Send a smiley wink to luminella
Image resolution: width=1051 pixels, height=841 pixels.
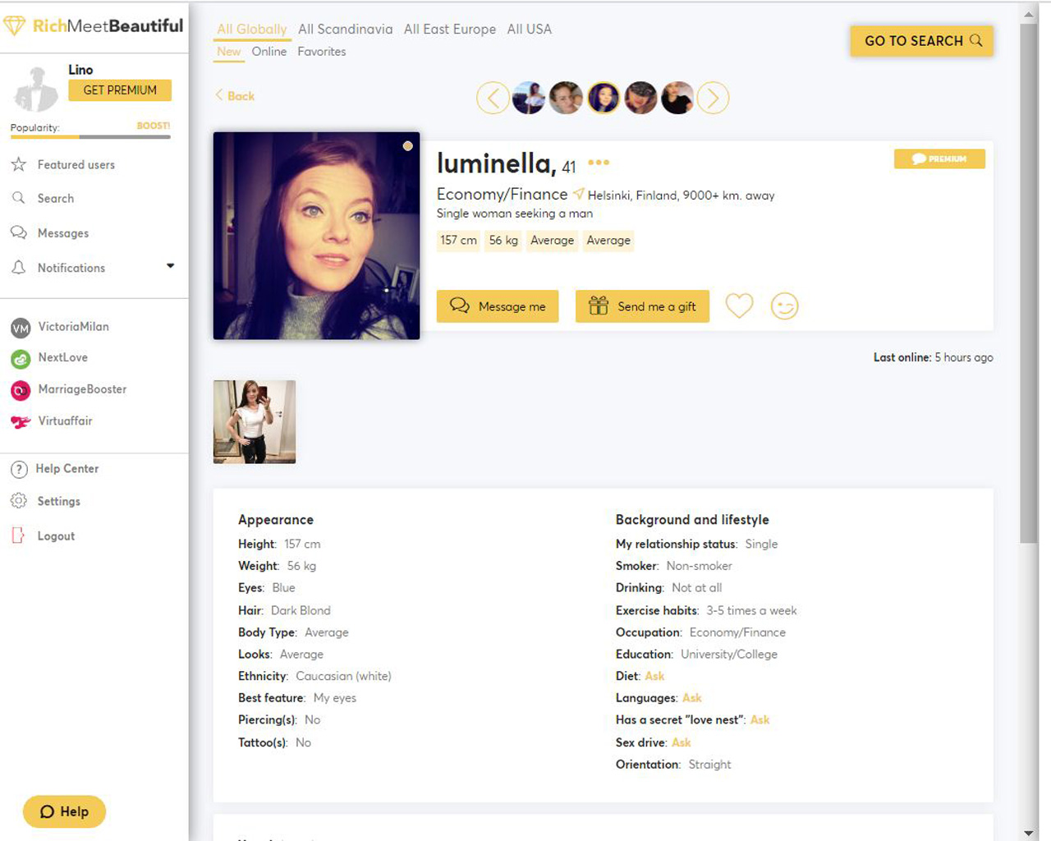(784, 306)
